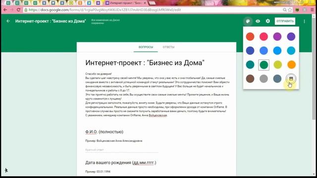Click the browser address bar URL
317x178 pixels.
105,10
